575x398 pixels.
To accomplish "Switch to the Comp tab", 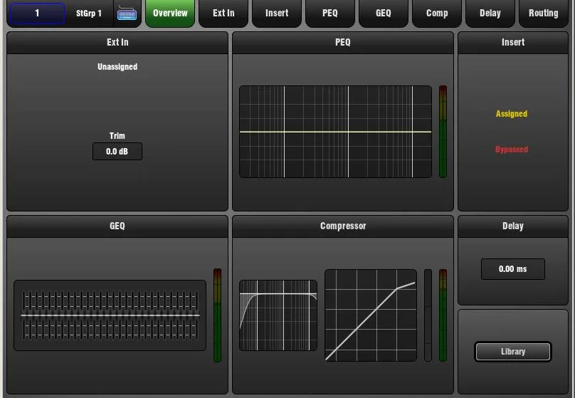I will tap(437, 14).
